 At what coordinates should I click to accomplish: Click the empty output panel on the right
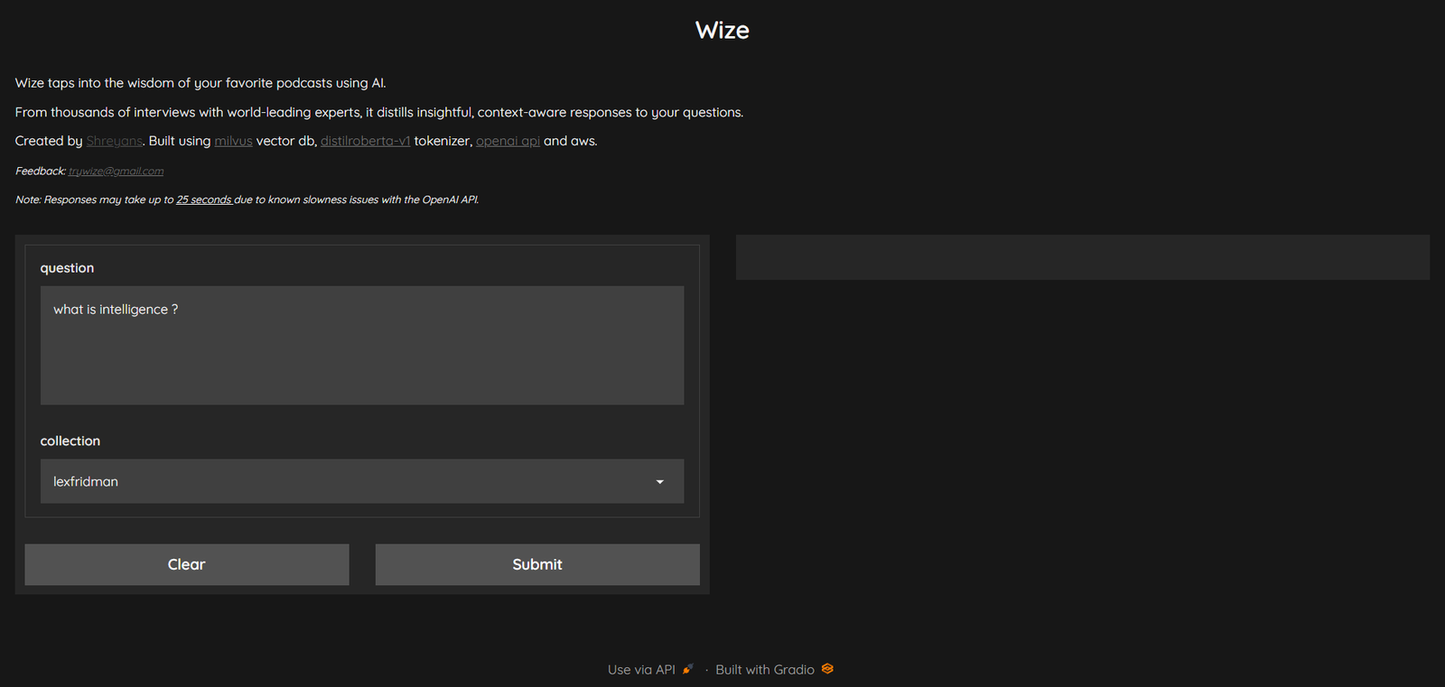click(1082, 257)
